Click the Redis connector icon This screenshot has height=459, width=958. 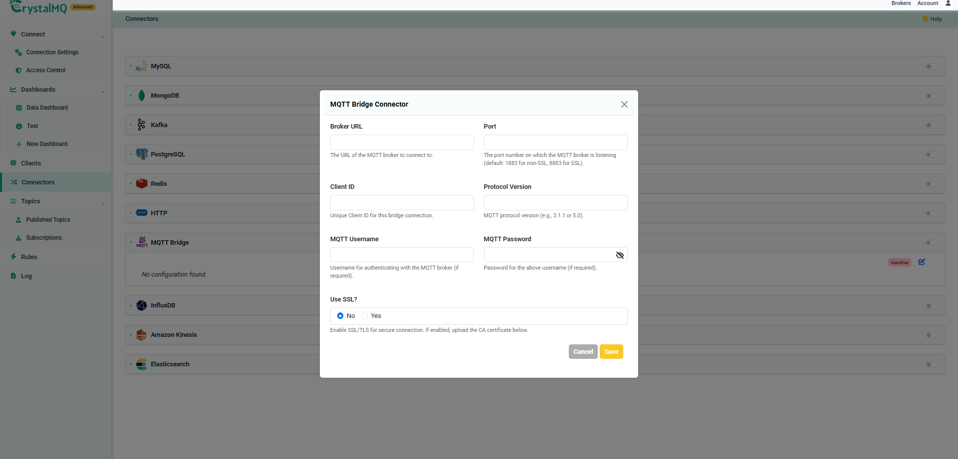pos(142,183)
